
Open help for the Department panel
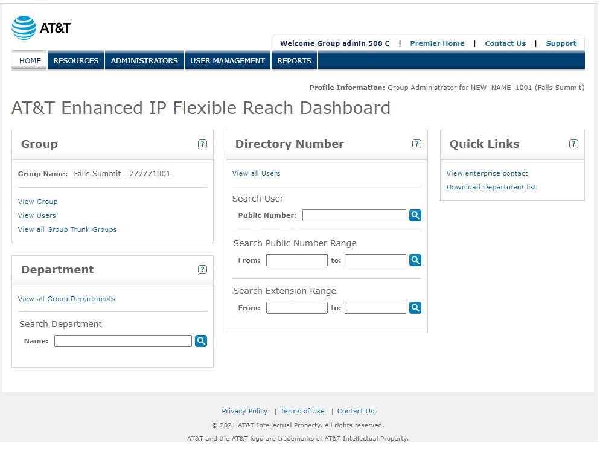point(202,270)
